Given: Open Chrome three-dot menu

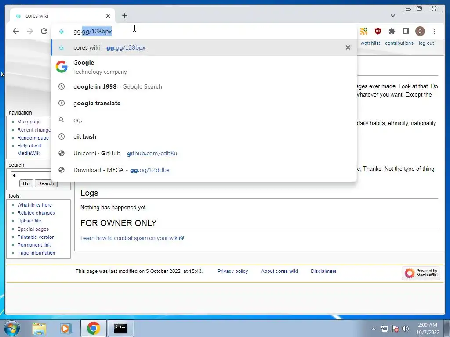Looking at the screenshot, I should pyautogui.click(x=434, y=31).
